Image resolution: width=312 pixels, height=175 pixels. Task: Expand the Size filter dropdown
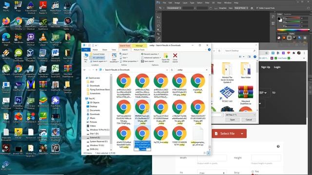pos(124,57)
